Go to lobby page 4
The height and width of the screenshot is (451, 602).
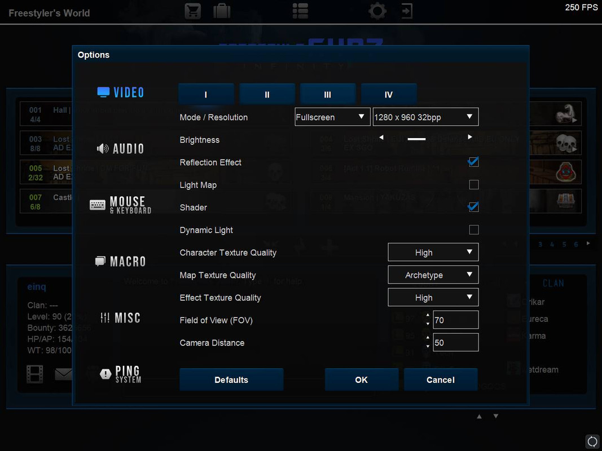pyautogui.click(x=552, y=244)
